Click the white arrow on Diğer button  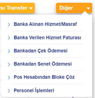click(88, 8)
